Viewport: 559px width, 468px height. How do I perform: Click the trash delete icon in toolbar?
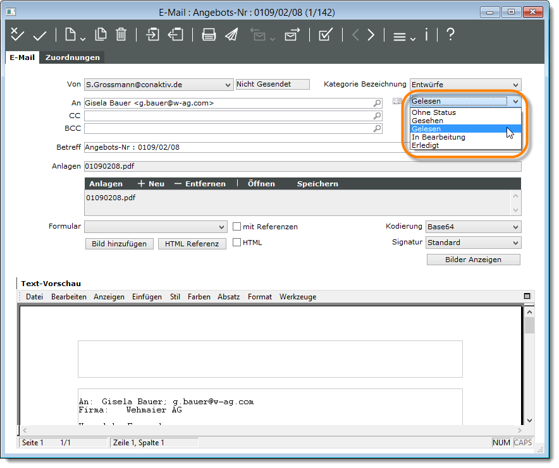click(x=121, y=35)
